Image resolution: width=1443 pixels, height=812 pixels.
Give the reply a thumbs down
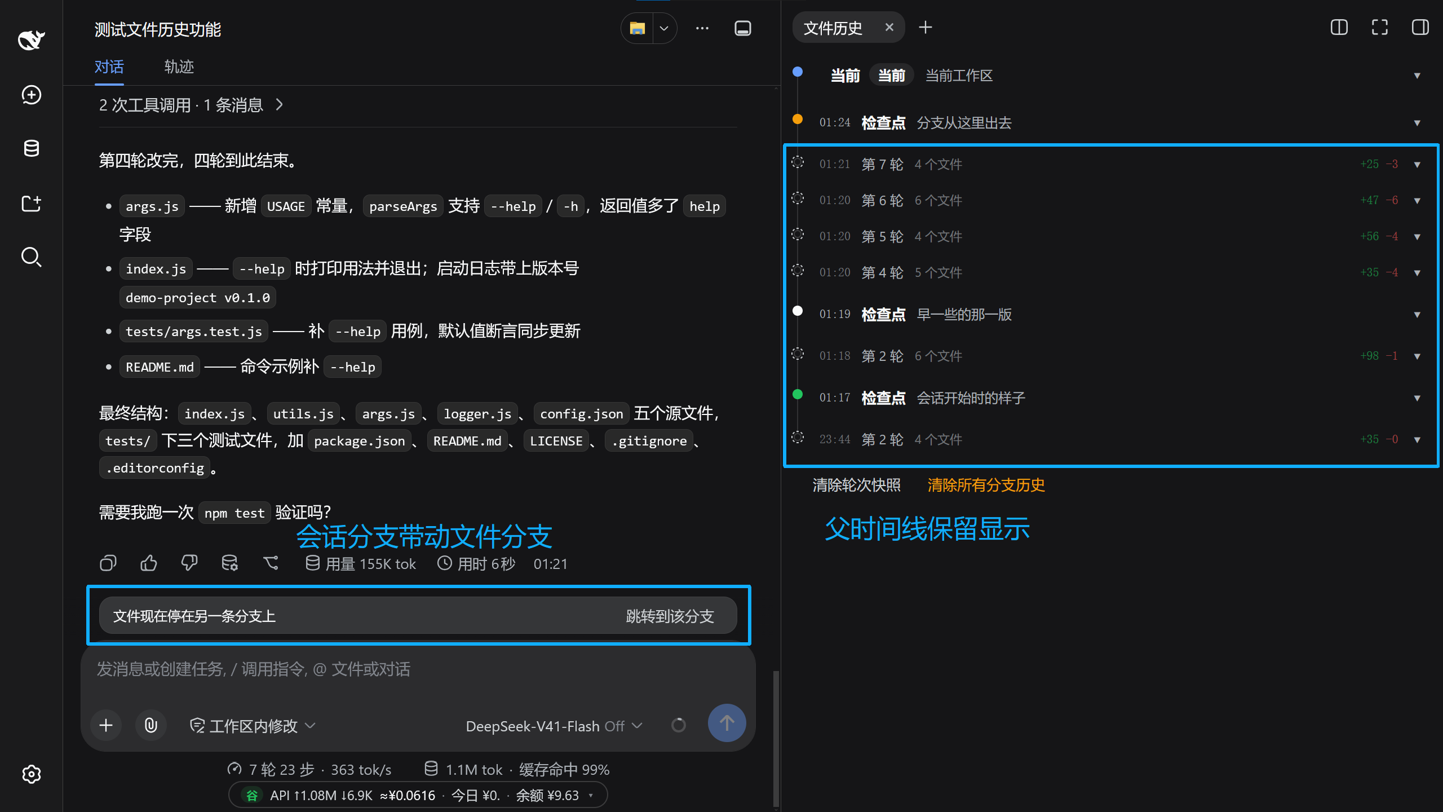[189, 563]
